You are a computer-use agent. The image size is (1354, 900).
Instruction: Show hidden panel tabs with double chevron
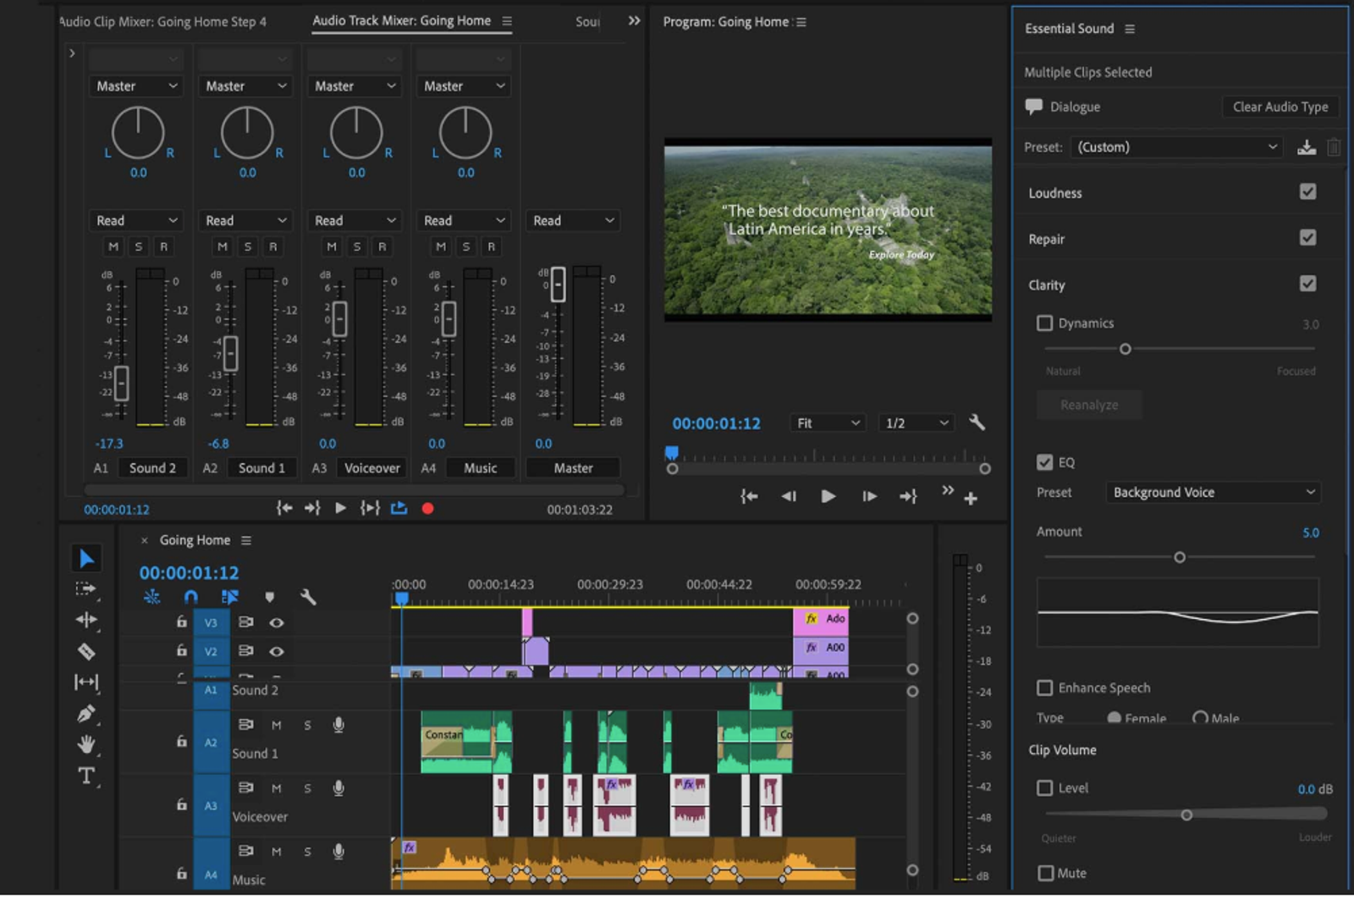(x=634, y=21)
